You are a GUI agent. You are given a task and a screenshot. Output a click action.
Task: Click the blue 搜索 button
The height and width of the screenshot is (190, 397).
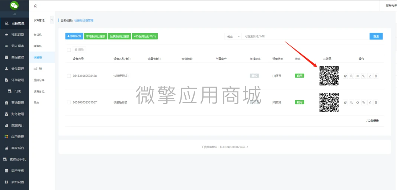(376, 36)
